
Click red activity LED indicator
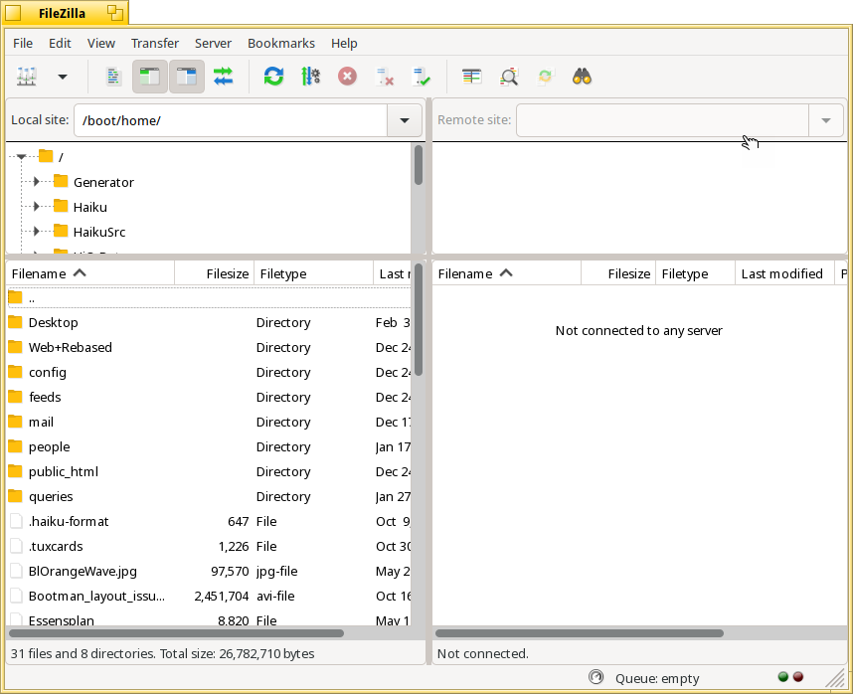pyautogui.click(x=798, y=676)
